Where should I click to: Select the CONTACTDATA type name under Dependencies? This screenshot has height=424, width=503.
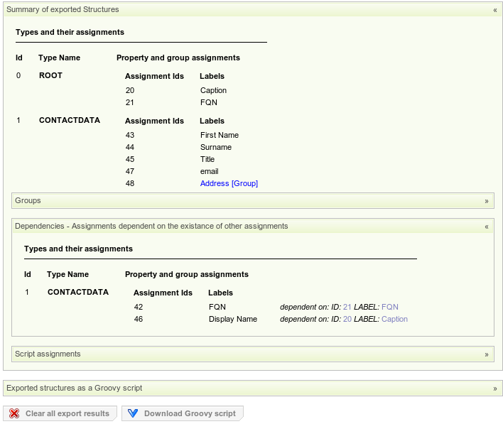[x=78, y=292]
